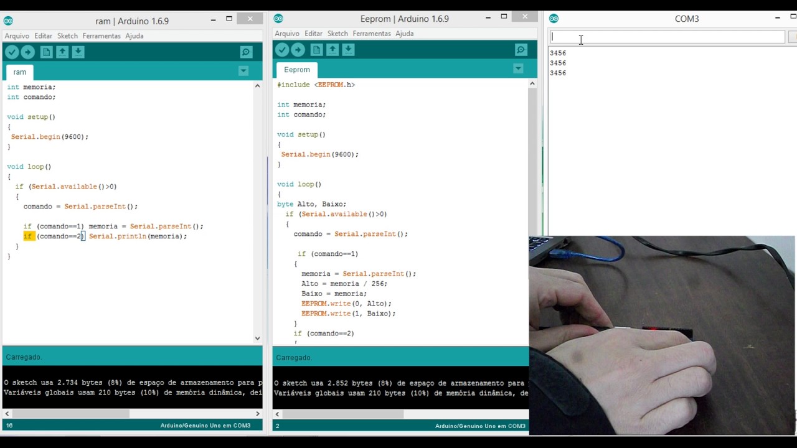
Task: Open Editar menu in ram window
Action: click(x=44, y=36)
